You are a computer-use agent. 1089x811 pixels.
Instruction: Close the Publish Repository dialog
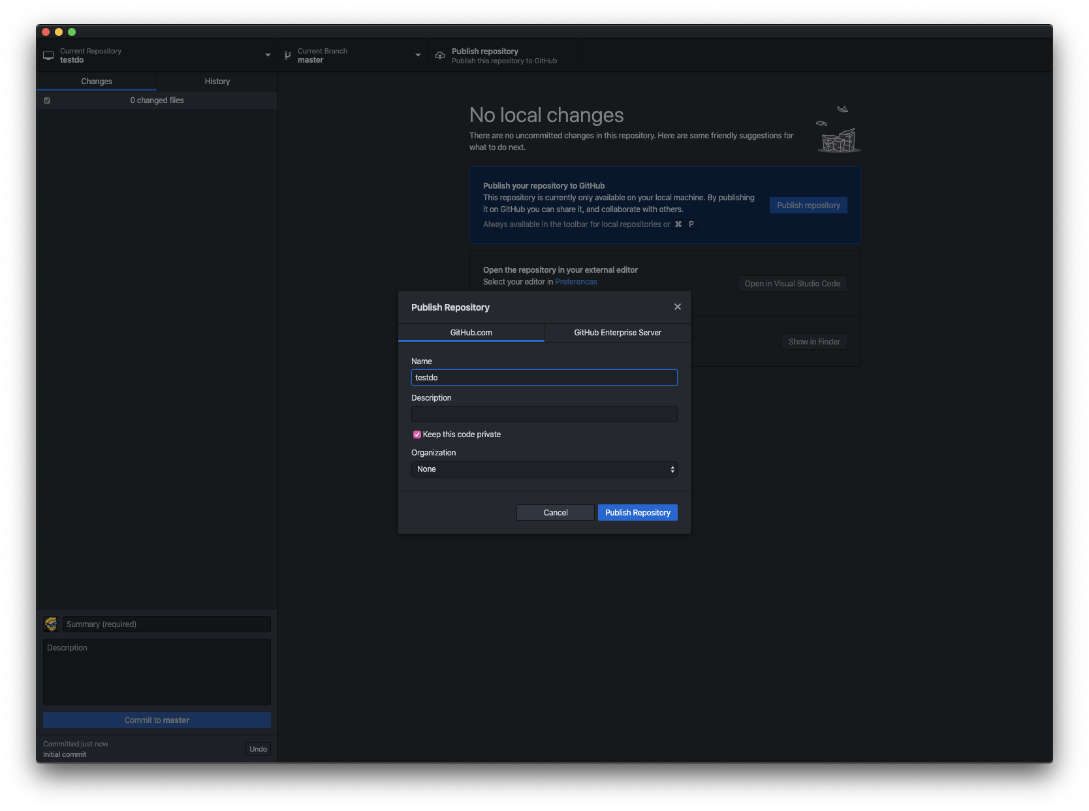[677, 307]
